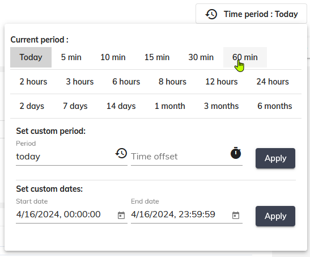This screenshot has width=310, height=257.
Task: Apply the custom period
Action: [275, 158]
